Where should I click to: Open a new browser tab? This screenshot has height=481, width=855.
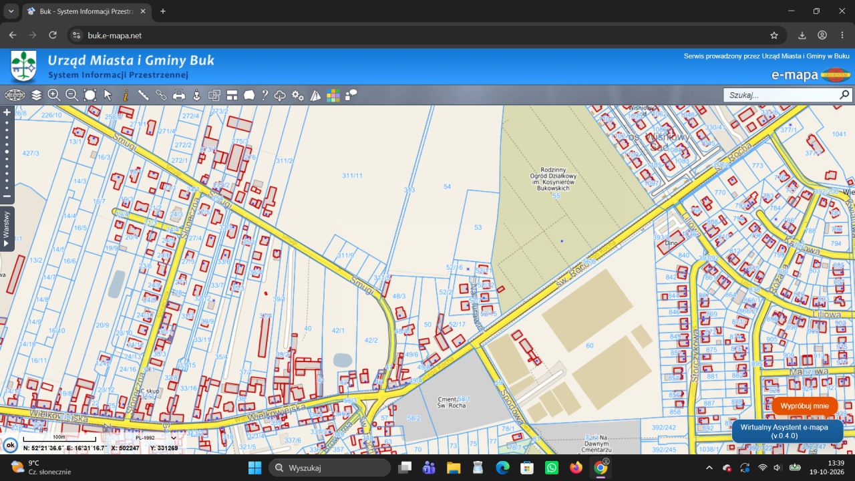tap(162, 11)
